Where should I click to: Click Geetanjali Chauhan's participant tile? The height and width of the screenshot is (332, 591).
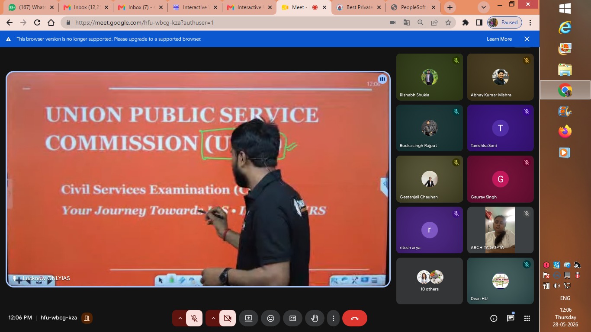pyautogui.click(x=430, y=179)
